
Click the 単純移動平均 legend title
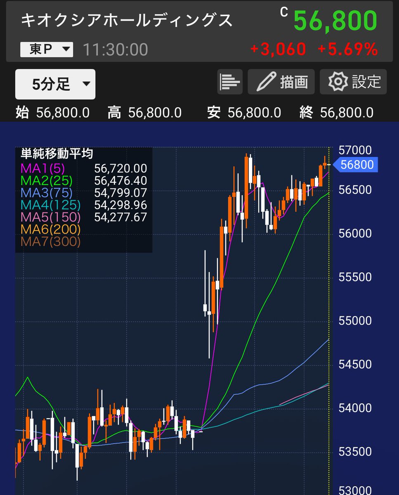[x=57, y=154]
